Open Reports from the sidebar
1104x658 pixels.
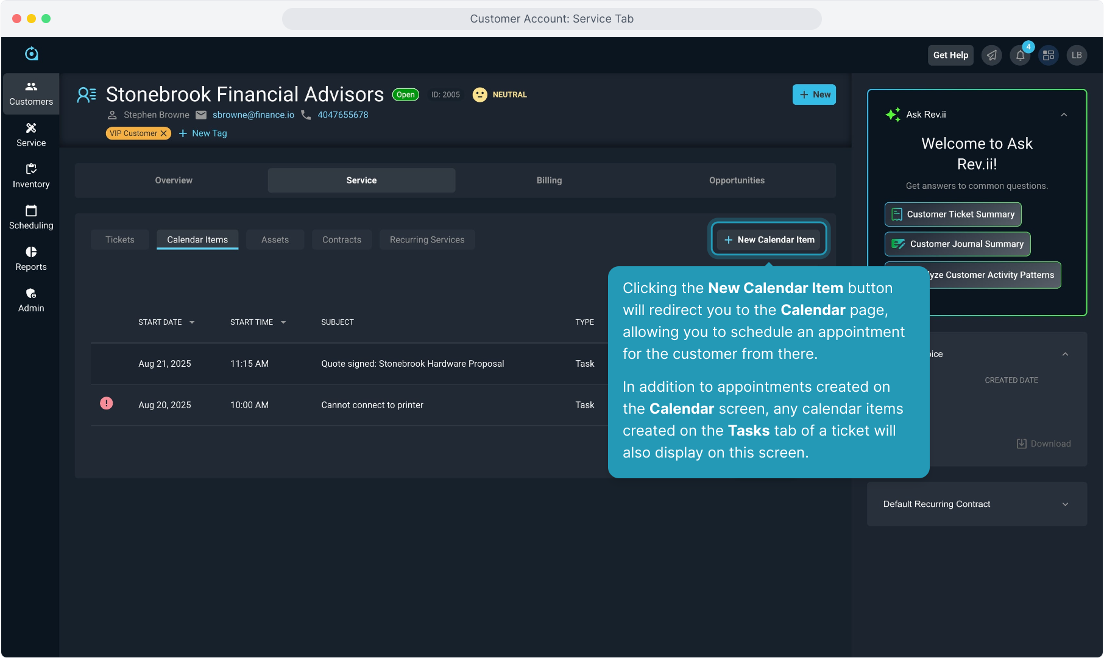[x=31, y=259]
